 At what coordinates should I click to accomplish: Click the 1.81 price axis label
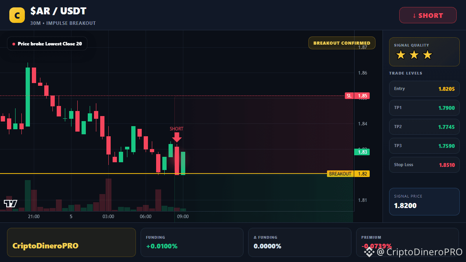tap(363, 200)
